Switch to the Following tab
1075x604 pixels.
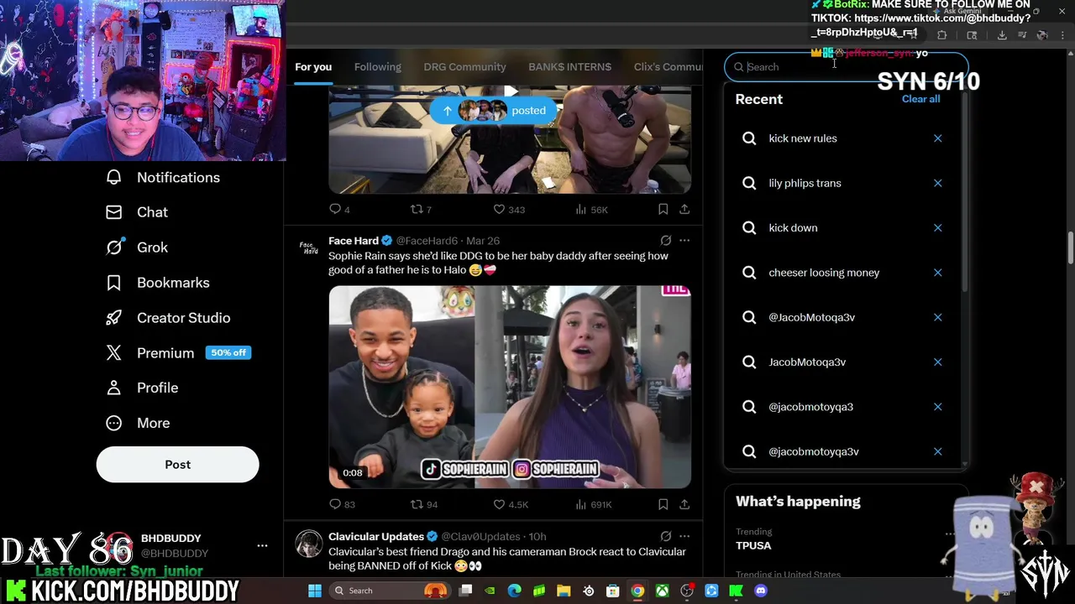click(x=377, y=67)
